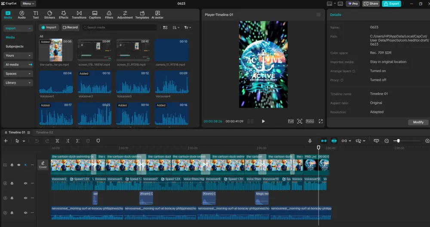Expand the Yours section

tap(18, 55)
